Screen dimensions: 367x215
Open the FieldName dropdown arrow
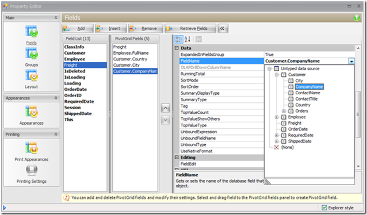pos(351,62)
